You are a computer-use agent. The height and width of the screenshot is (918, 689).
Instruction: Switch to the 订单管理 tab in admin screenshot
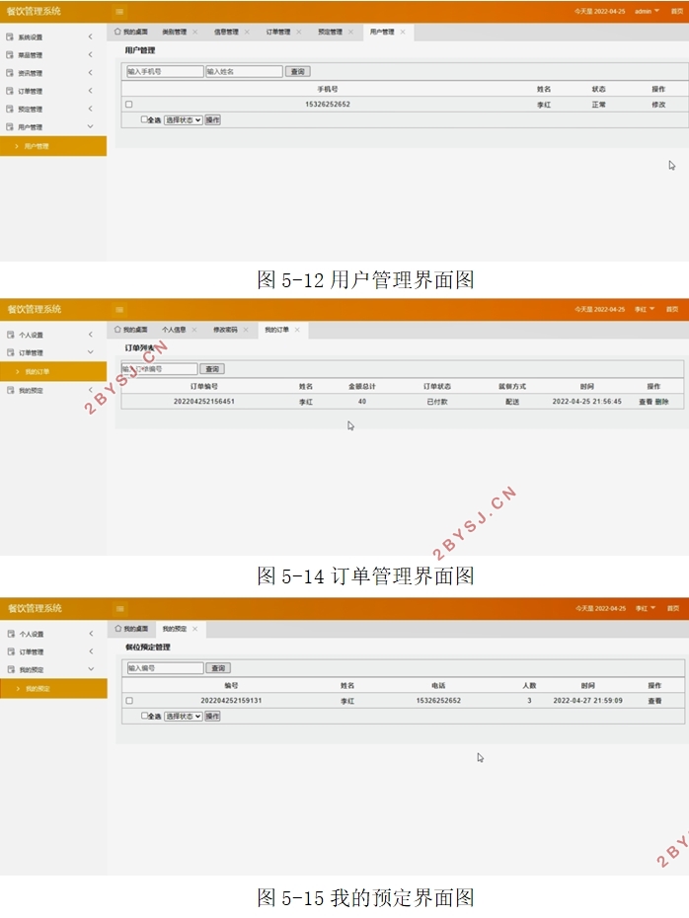(278, 32)
